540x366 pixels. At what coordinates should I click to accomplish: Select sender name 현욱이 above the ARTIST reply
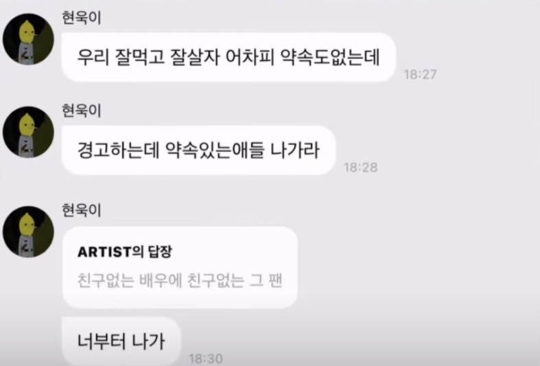point(81,210)
